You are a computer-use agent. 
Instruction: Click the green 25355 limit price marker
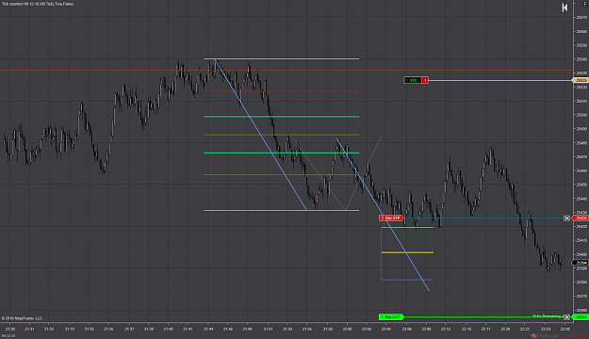pos(581,317)
